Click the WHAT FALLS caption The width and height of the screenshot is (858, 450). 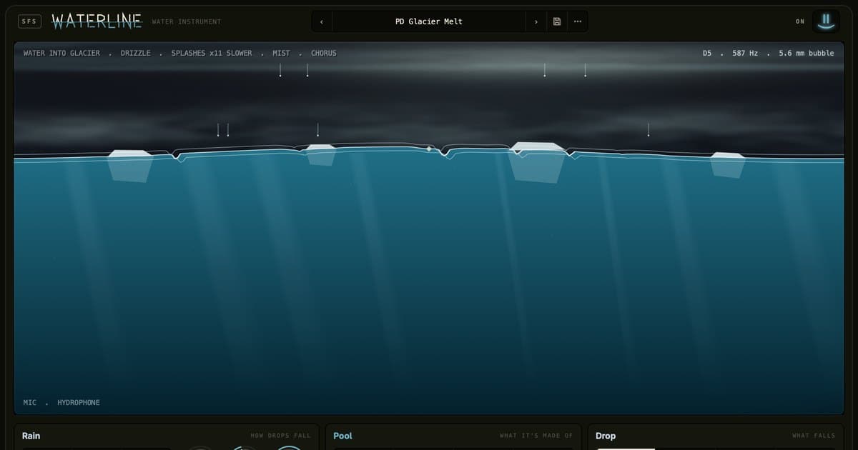click(814, 436)
